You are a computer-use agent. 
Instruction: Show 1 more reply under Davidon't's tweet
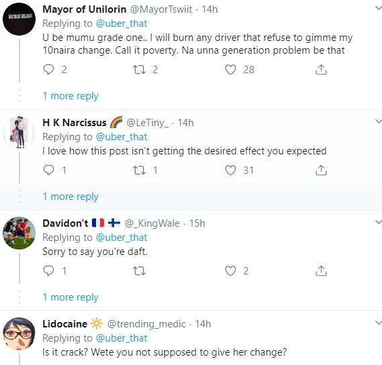coord(70,297)
